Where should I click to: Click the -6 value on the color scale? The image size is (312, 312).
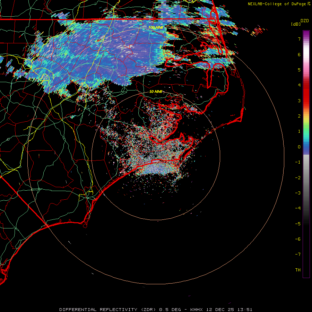click(298, 239)
